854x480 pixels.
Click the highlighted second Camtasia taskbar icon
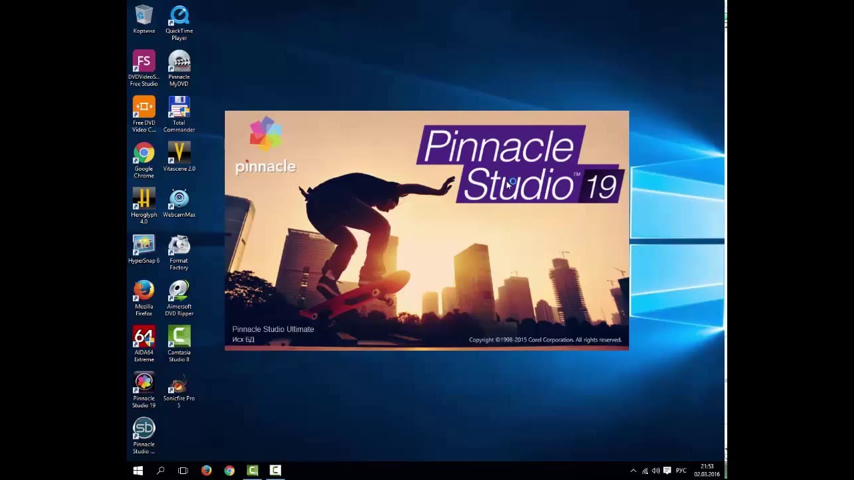point(275,471)
